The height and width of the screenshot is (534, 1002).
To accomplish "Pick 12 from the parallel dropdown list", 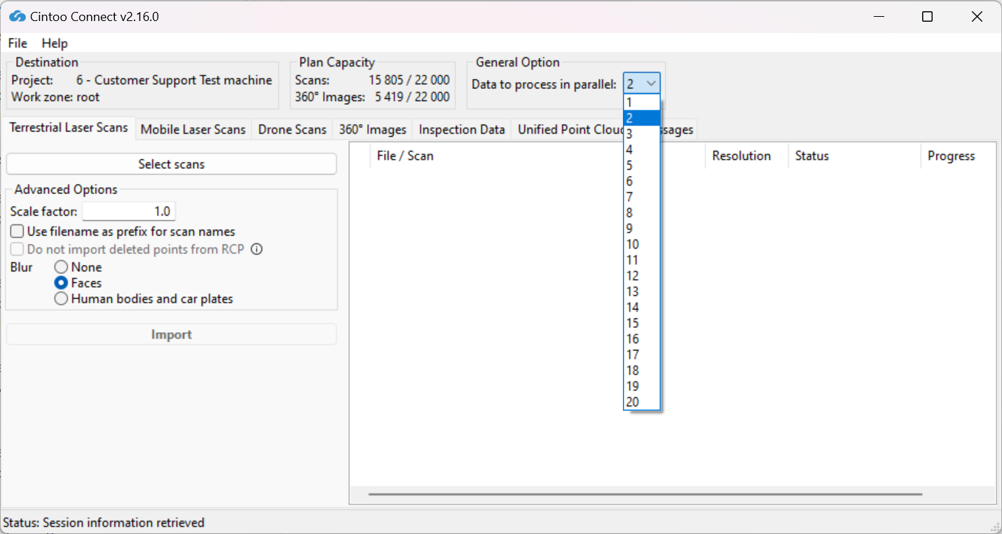I will pos(642,275).
